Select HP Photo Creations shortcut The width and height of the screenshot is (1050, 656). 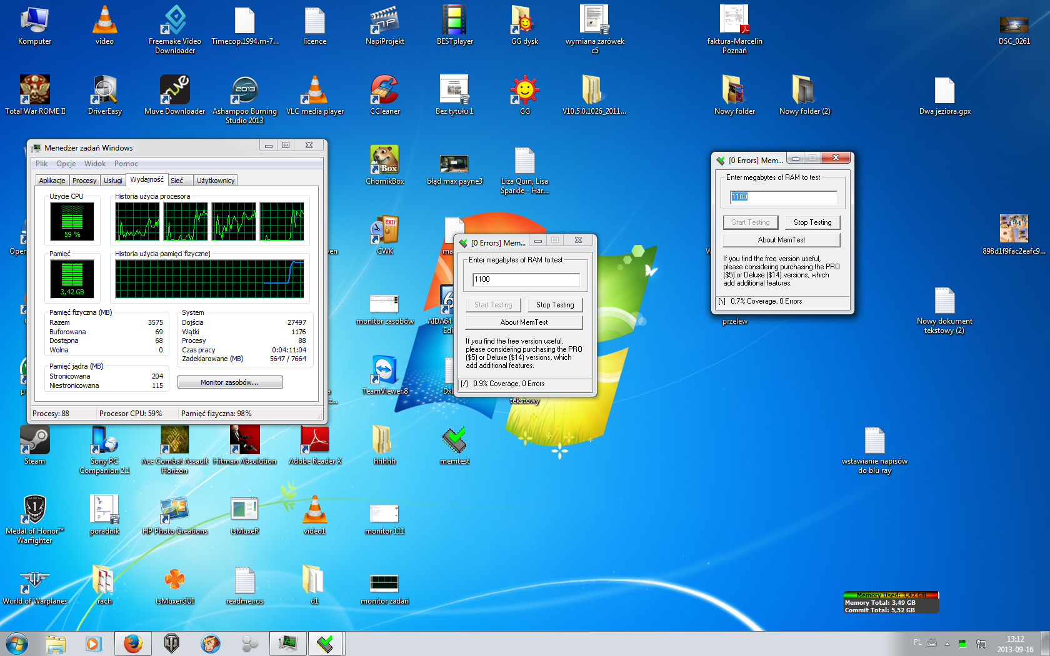tap(175, 516)
